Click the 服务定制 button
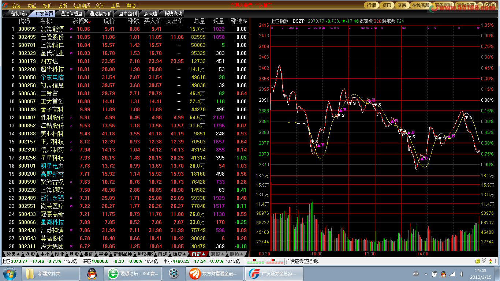Viewport: 500px width, 281px height. click(444, 5)
